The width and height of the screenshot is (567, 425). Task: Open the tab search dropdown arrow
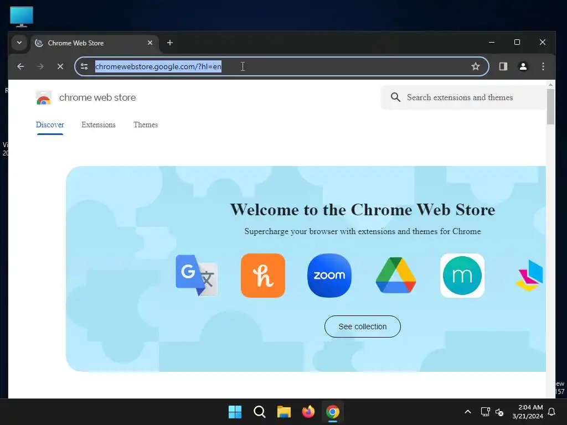[19, 43]
